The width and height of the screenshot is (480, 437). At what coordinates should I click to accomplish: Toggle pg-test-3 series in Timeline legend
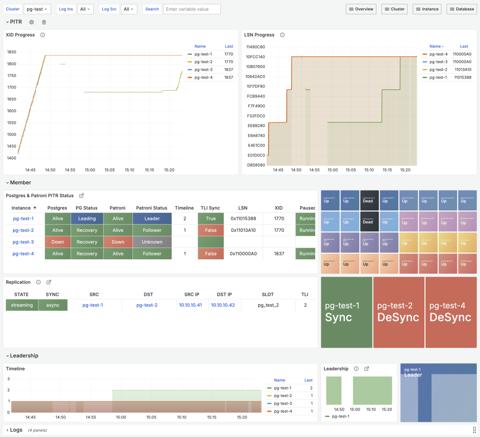point(283,404)
